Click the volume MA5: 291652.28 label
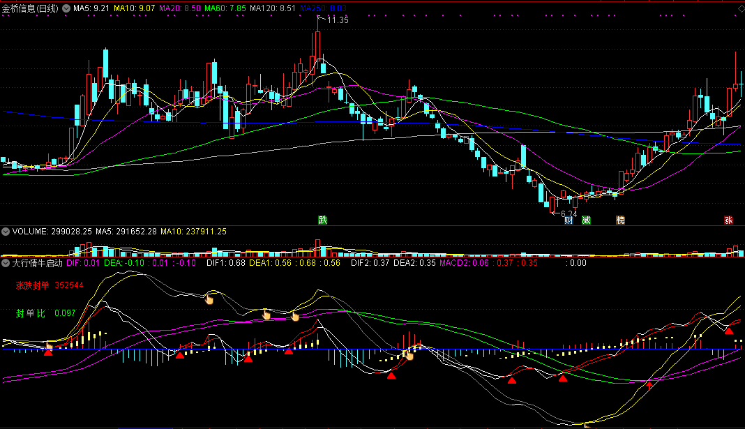 point(126,232)
